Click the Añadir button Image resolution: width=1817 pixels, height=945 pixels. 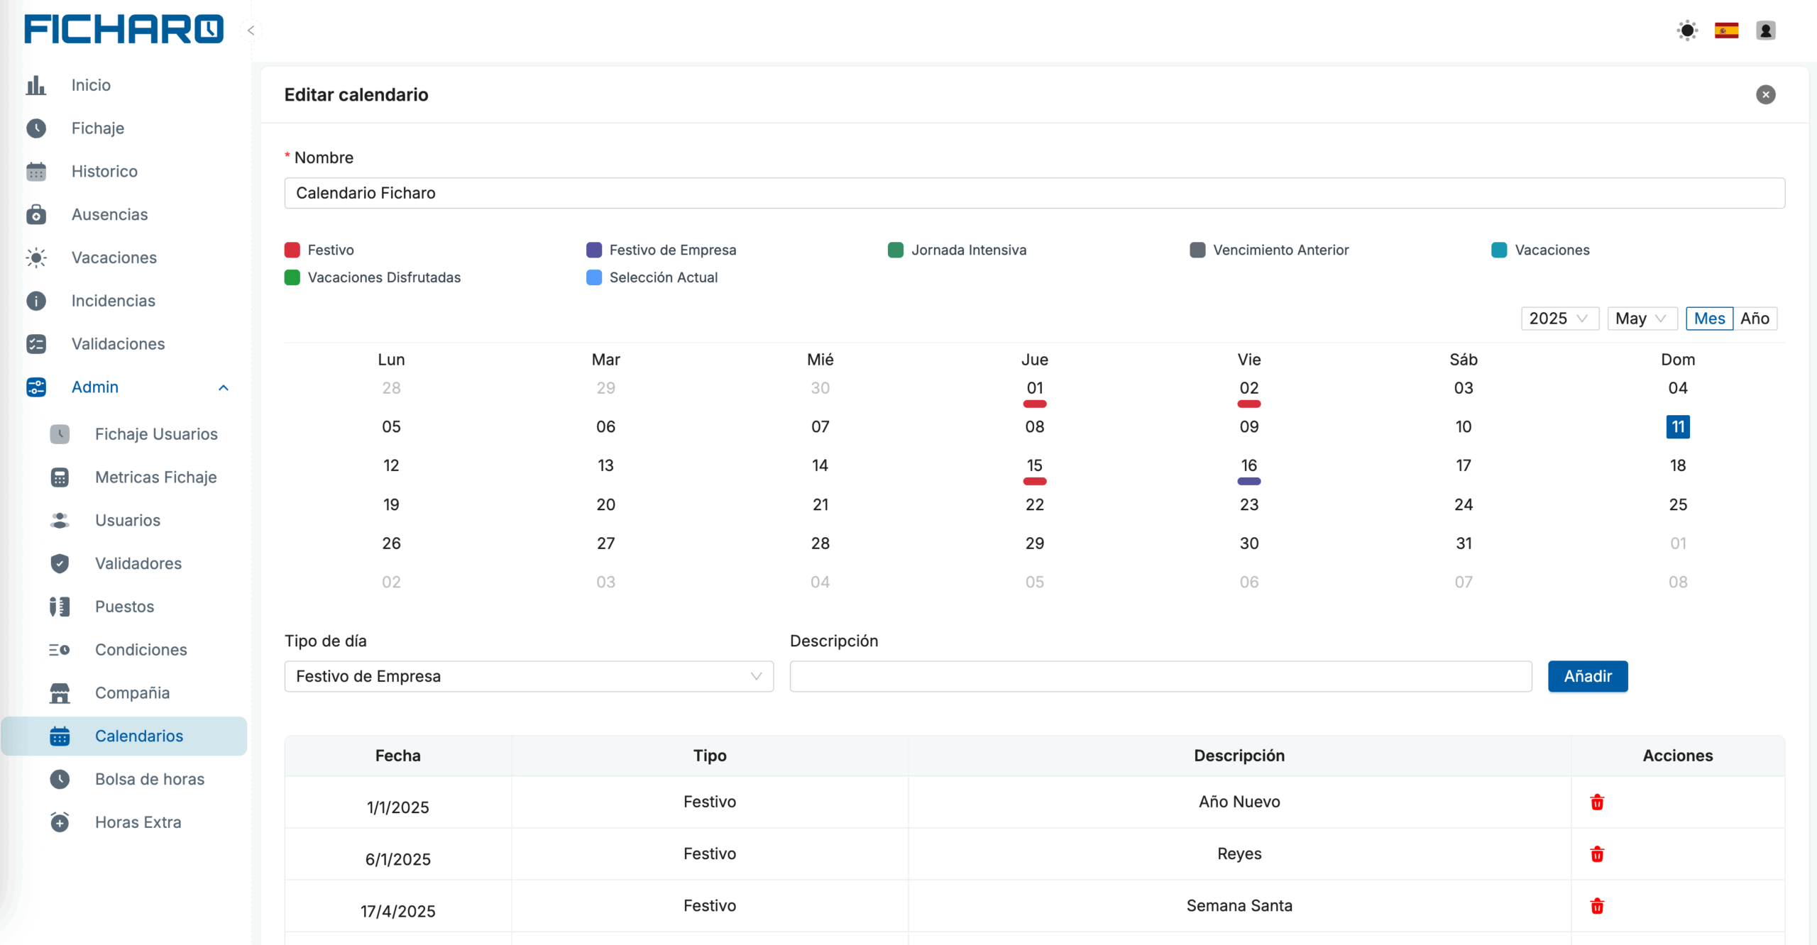1587,676
